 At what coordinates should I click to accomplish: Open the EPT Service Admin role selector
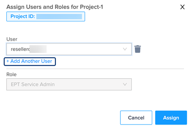pos(69,84)
